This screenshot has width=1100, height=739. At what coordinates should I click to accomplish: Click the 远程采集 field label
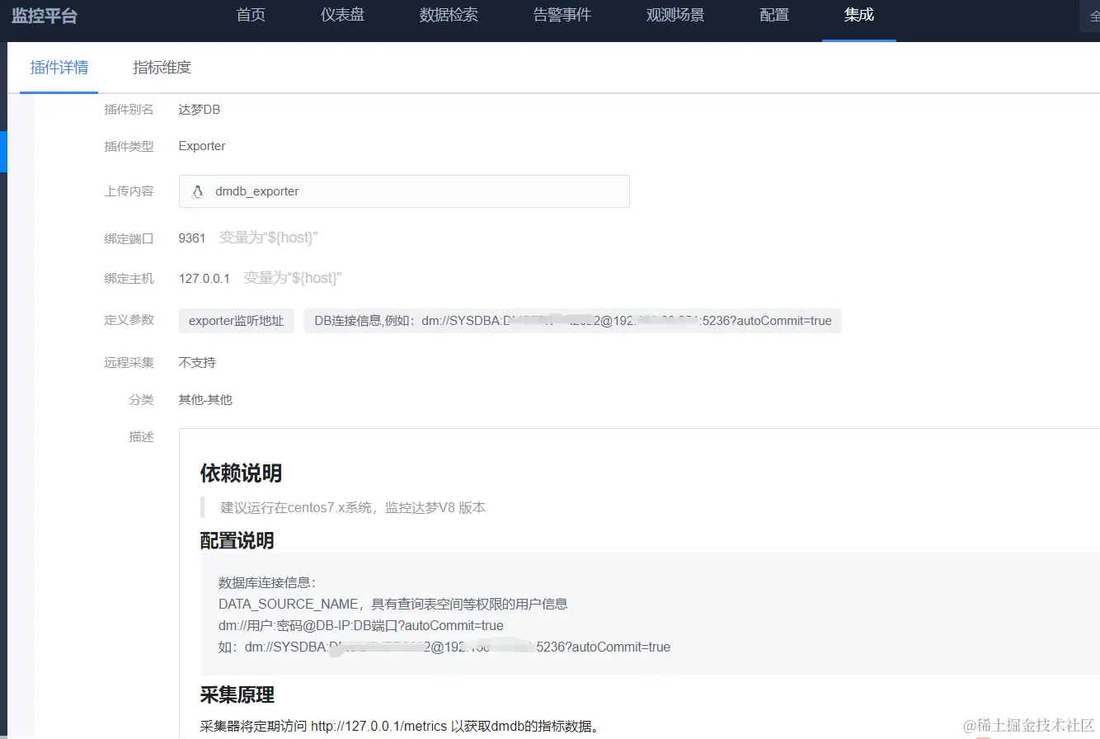point(129,362)
